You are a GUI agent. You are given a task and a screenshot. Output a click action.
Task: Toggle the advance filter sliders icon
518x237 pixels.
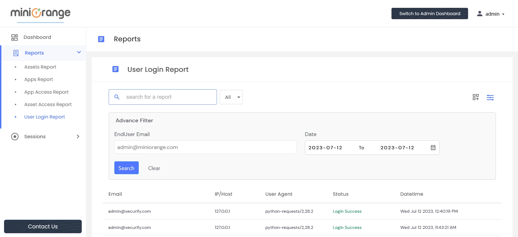[490, 97]
